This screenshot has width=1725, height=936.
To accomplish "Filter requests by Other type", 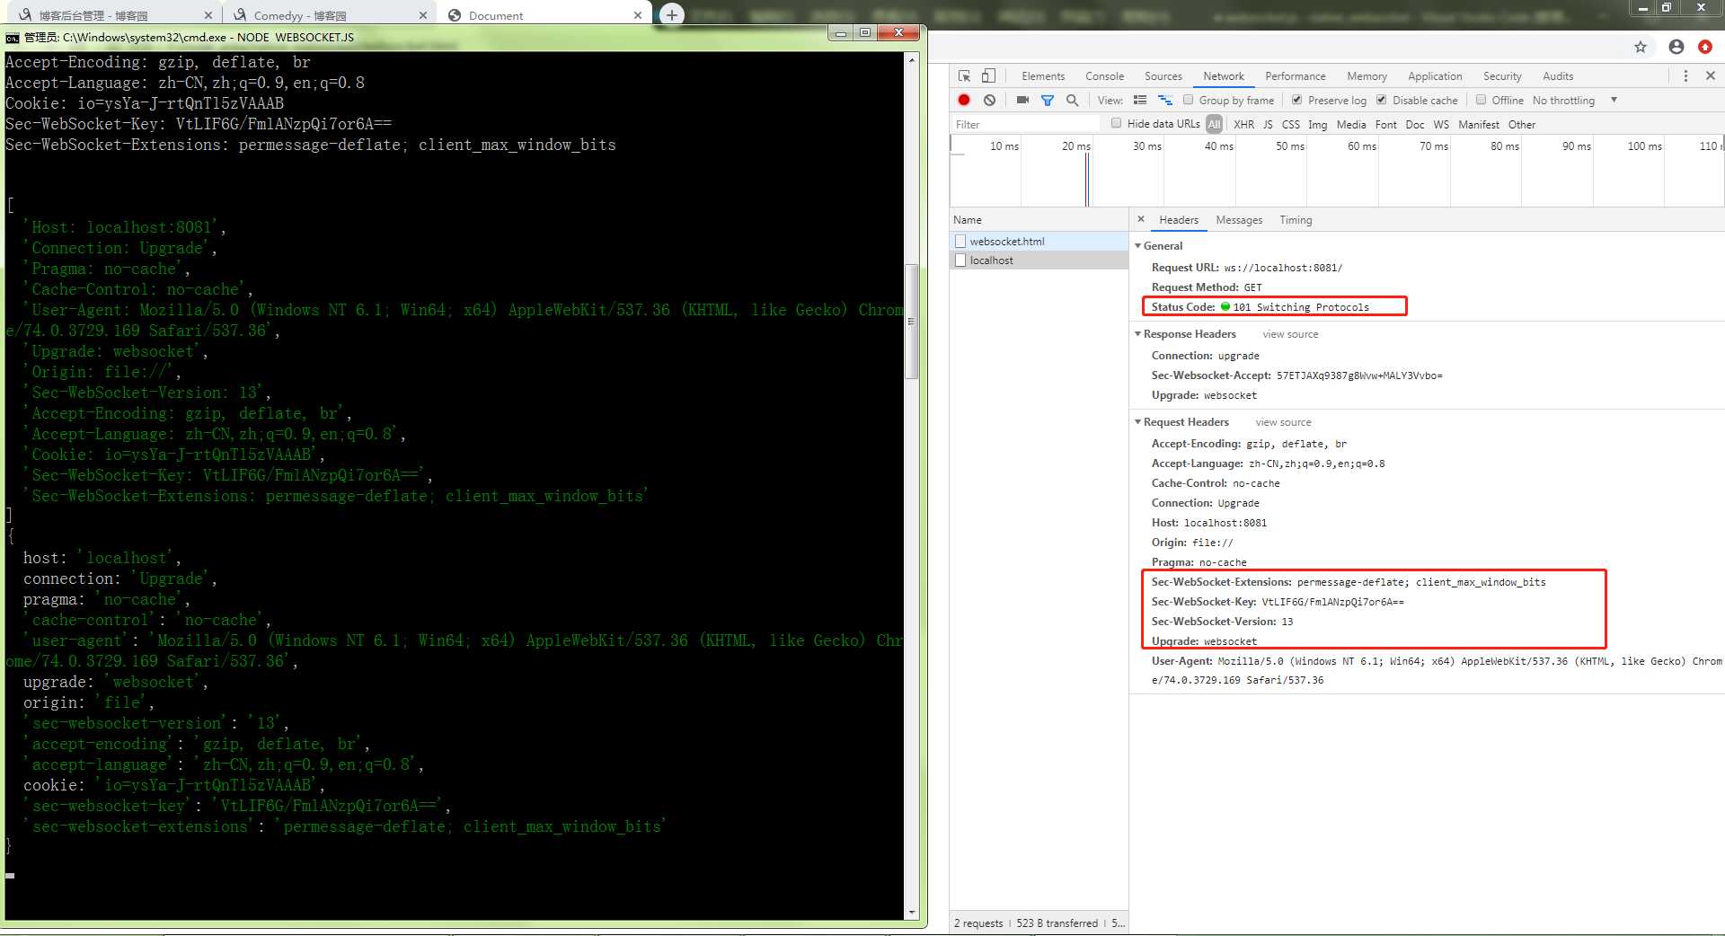I will pyautogui.click(x=1521, y=124).
